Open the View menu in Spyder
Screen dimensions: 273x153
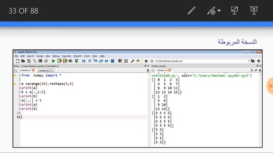tap(95, 56)
